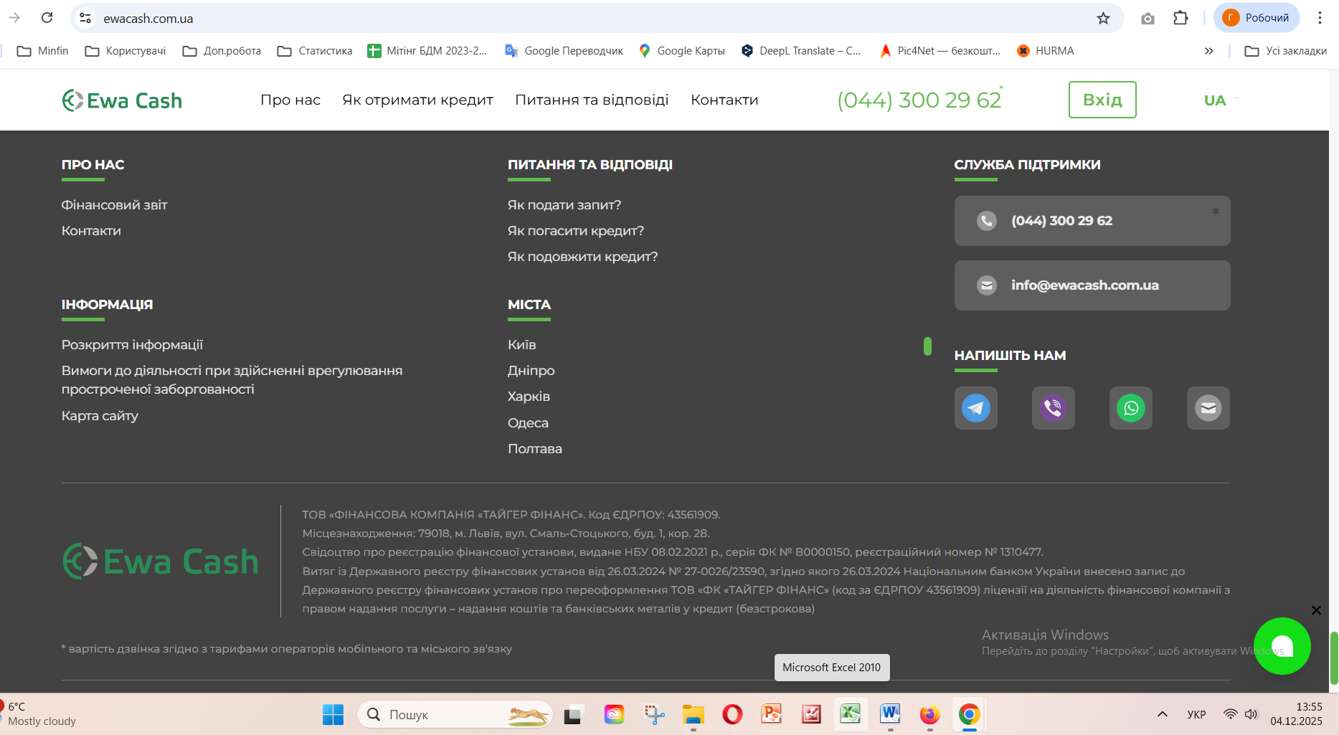Open the Усі закладки bookmarks folder
This screenshot has height=735, width=1339.
1285,51
